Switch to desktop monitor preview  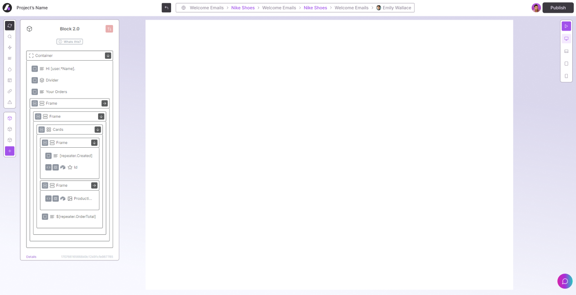[x=566, y=39]
